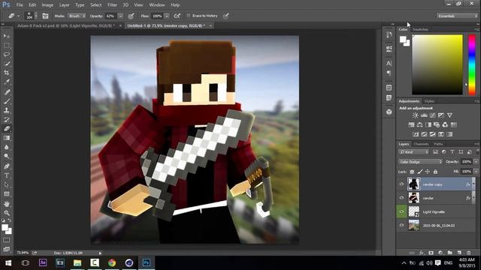
Task: Open the Color Dodge blend mode dropdown
Action: click(420, 162)
